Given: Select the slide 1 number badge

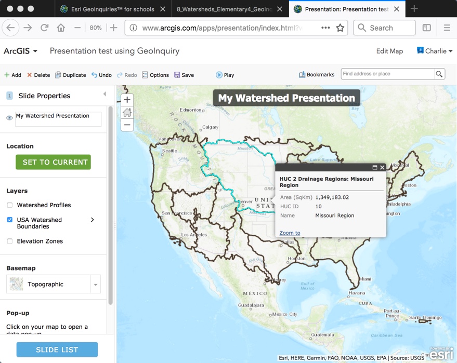Looking at the screenshot, I should 9,96.
